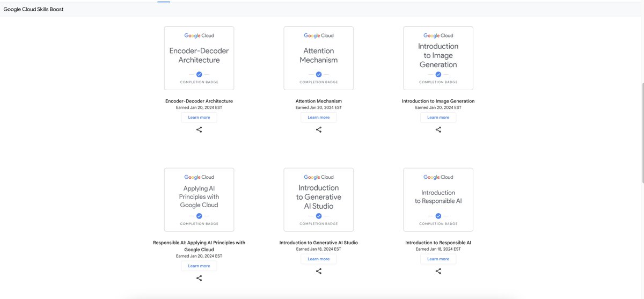Share the Introduction to Image Generation badge
Viewport: 644px width, 299px height.
point(438,130)
